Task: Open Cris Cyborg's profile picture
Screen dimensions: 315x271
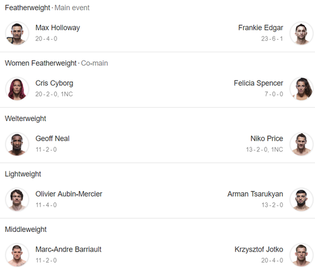Action: 17,89
